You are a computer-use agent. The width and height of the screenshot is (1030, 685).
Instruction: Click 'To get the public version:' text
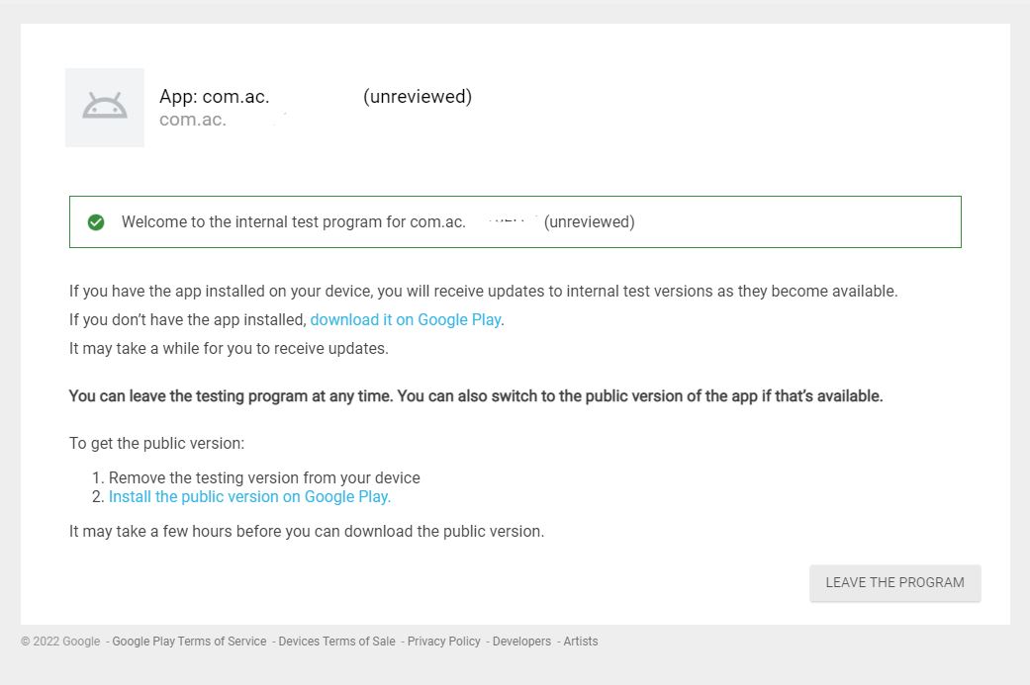pyautogui.click(x=157, y=444)
